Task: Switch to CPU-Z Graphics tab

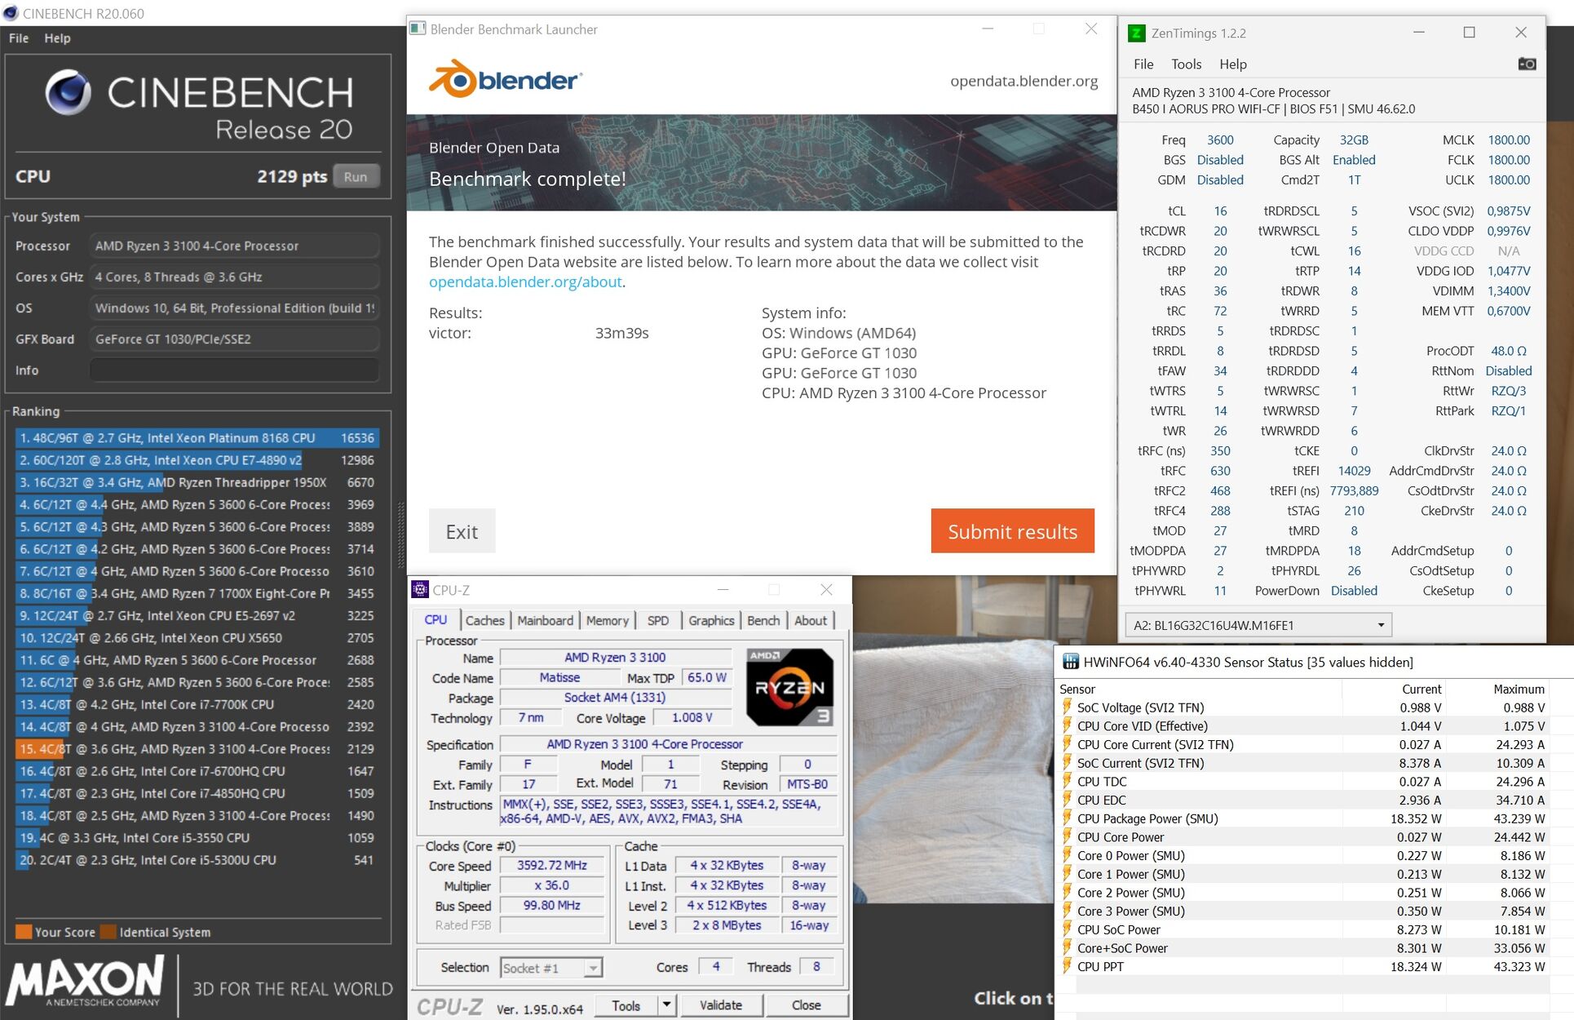Action: coord(711,620)
